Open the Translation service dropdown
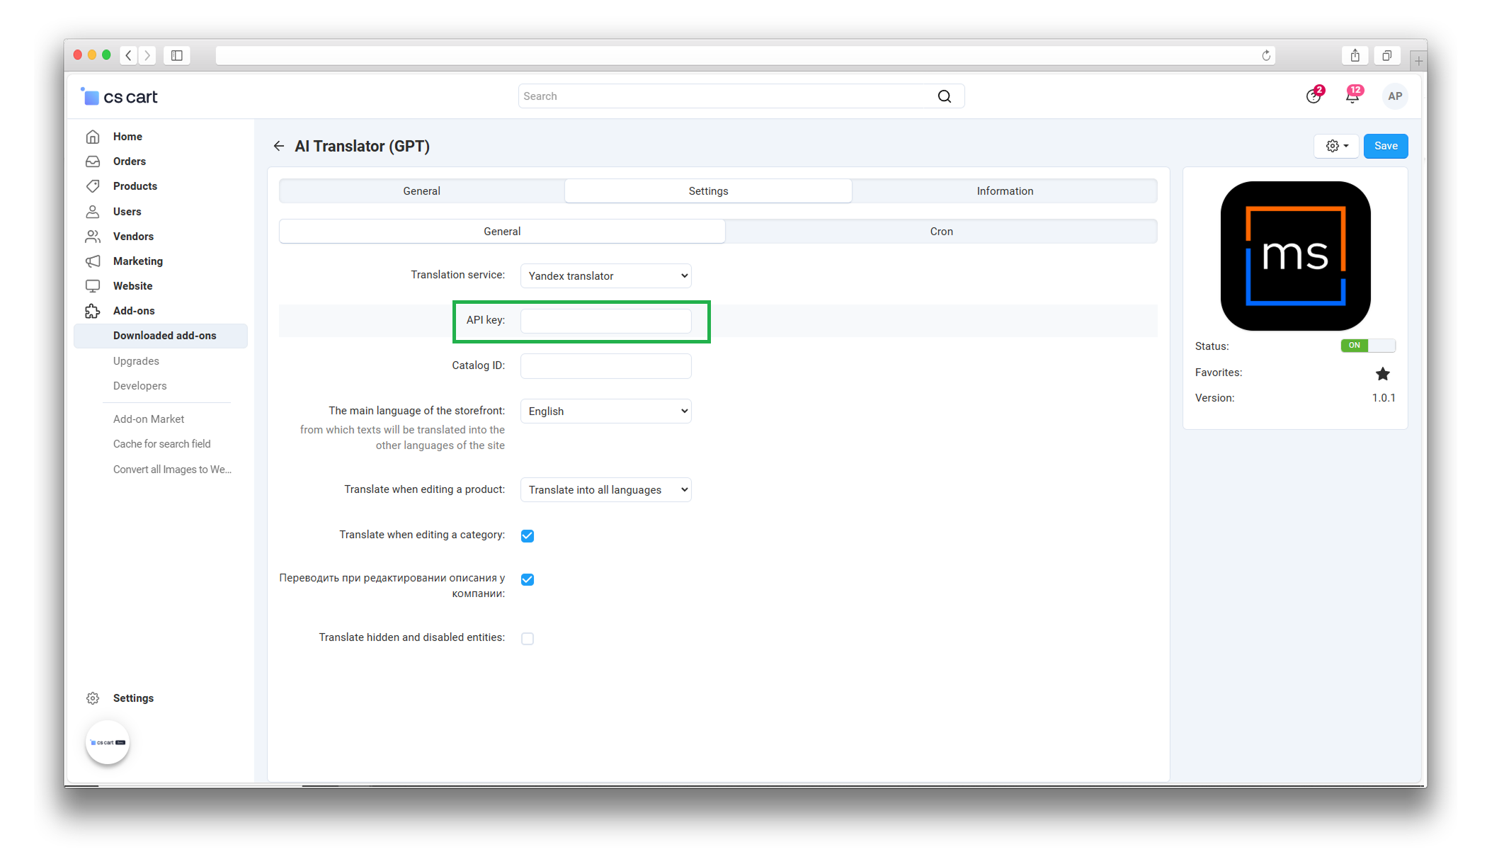 (x=606, y=276)
